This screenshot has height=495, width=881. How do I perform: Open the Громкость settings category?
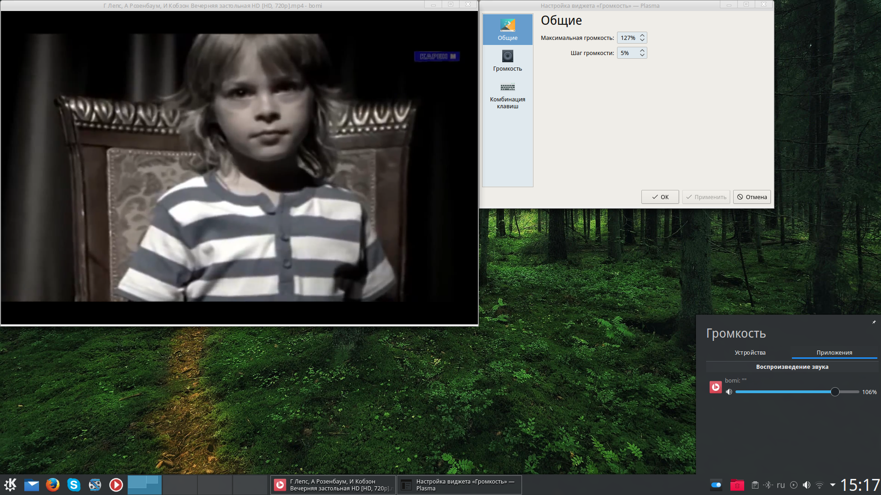click(508, 61)
